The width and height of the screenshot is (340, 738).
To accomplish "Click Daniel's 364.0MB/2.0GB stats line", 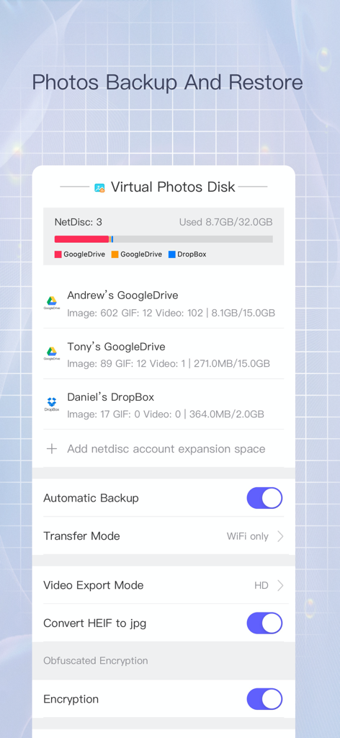I will pyautogui.click(x=166, y=414).
